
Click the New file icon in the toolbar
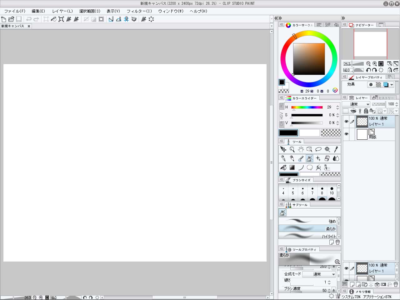(4, 19)
